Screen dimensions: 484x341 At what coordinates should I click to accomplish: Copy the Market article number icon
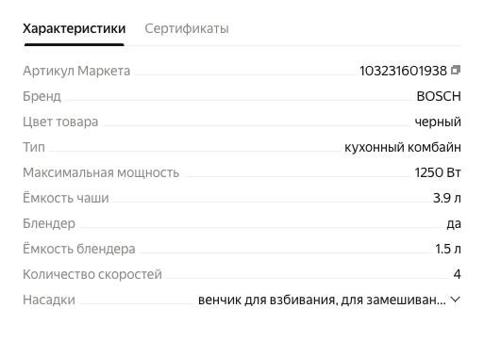pos(456,70)
